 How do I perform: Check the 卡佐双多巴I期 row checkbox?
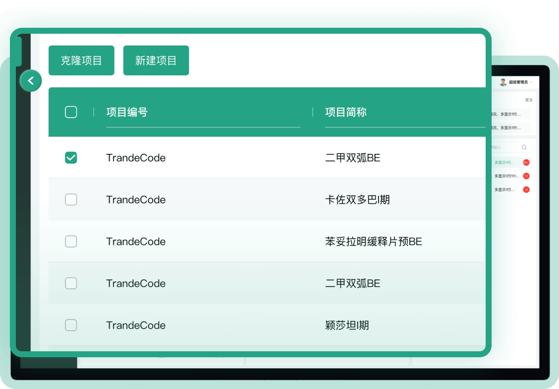pyautogui.click(x=71, y=199)
